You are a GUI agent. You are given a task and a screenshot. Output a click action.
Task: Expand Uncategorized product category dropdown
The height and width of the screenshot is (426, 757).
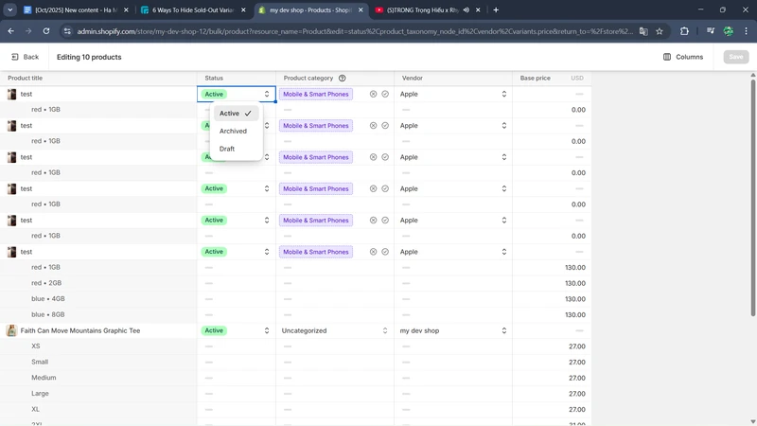click(334, 331)
